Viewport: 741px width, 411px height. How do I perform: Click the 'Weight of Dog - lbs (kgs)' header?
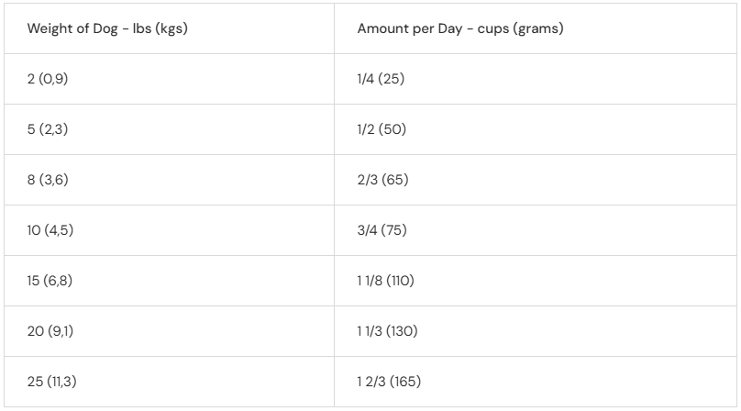(169, 28)
